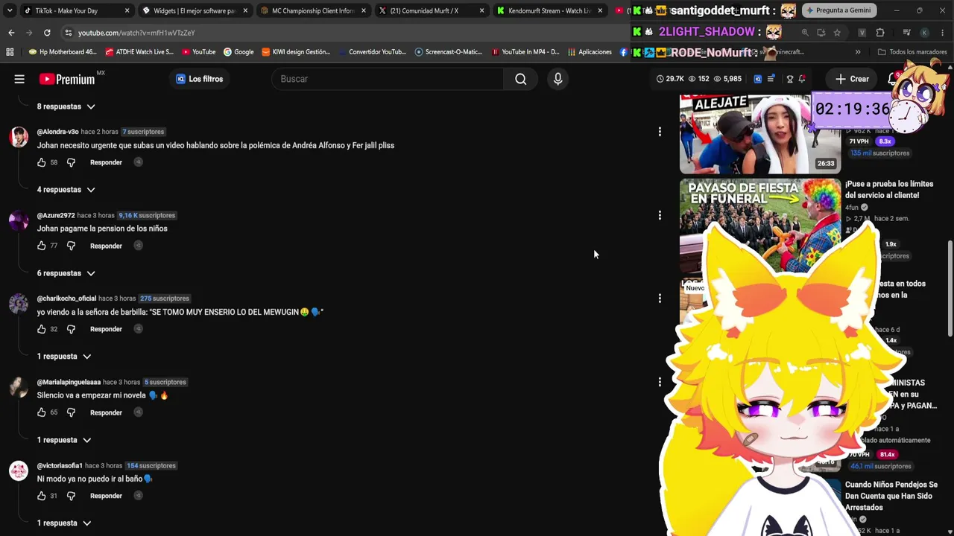954x536 pixels.
Task: Open @victoriasofia1's profile avatar
Action: pos(19,470)
